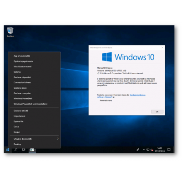Select the running app icon on taskbar

[32, 150]
